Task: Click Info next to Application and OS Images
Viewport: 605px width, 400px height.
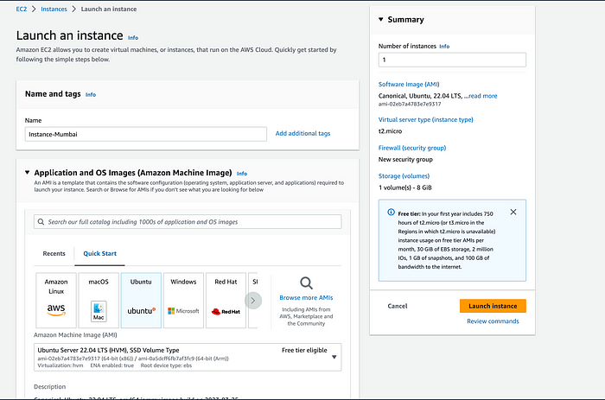Action: [242, 174]
